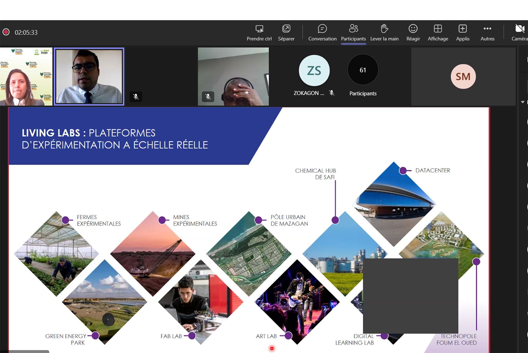
Task: Click the muted microphone icon beside ZOKAGON
Action: point(332,93)
